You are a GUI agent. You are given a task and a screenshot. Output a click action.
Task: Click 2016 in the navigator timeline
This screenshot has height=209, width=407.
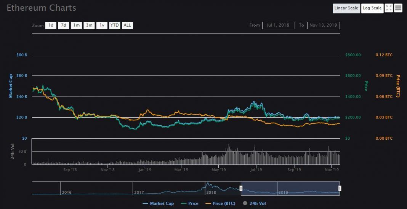click(67, 193)
